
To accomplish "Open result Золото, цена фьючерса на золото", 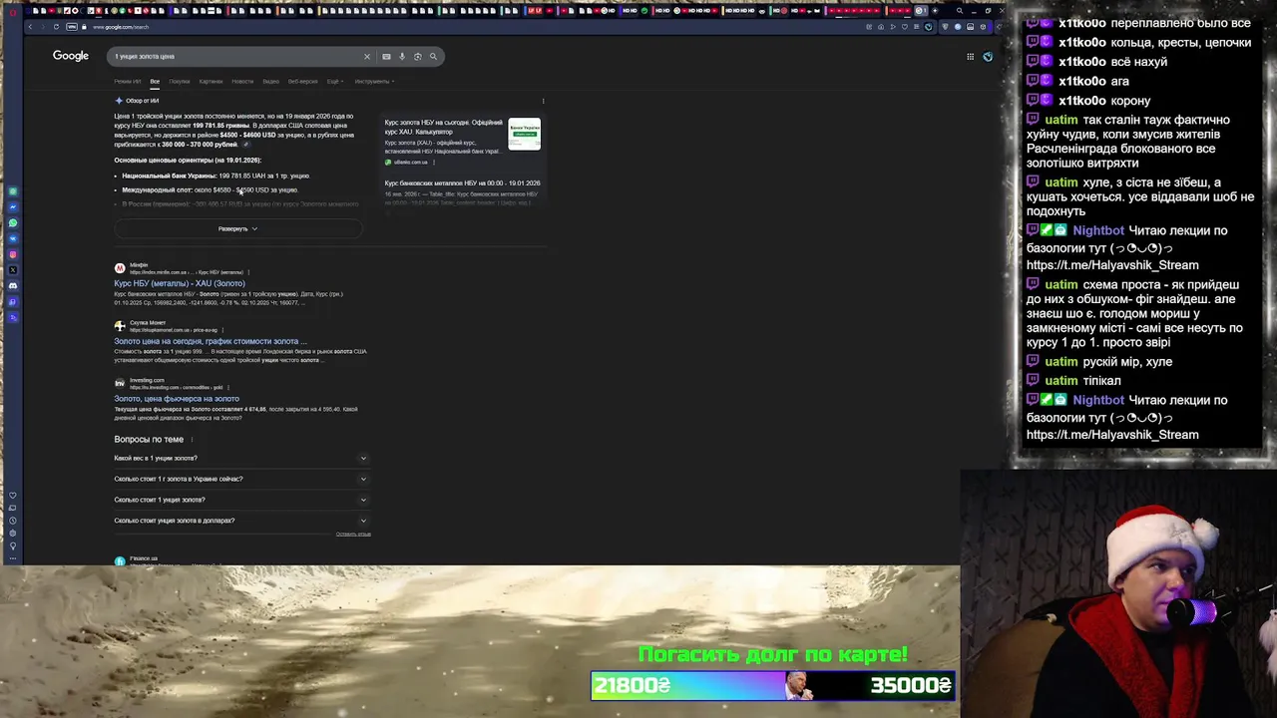I will (177, 399).
